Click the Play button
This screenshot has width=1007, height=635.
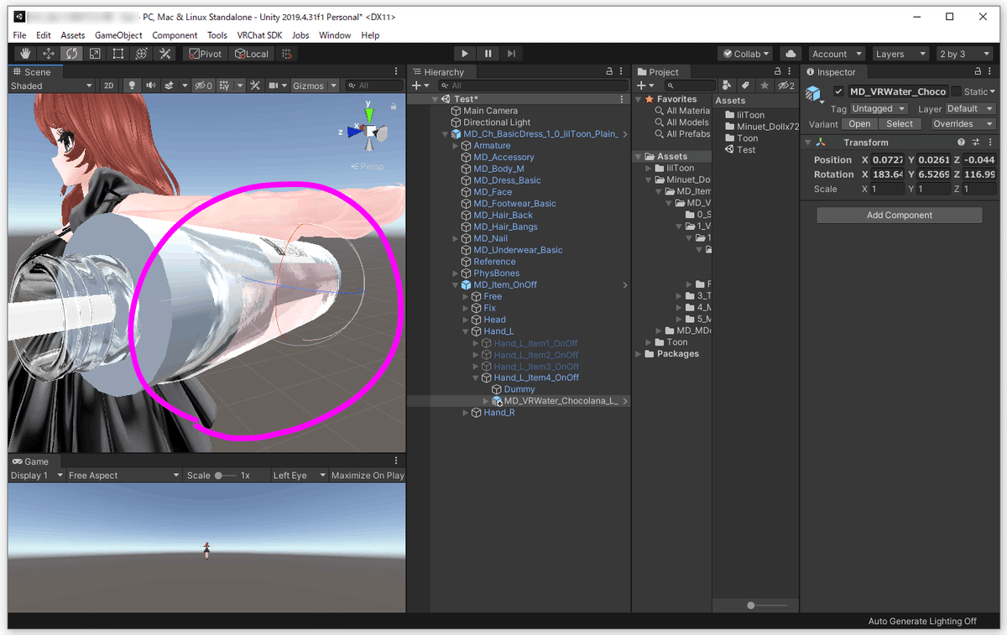[x=464, y=54]
